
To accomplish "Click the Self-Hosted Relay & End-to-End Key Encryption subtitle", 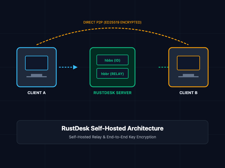I will click(112, 137).
